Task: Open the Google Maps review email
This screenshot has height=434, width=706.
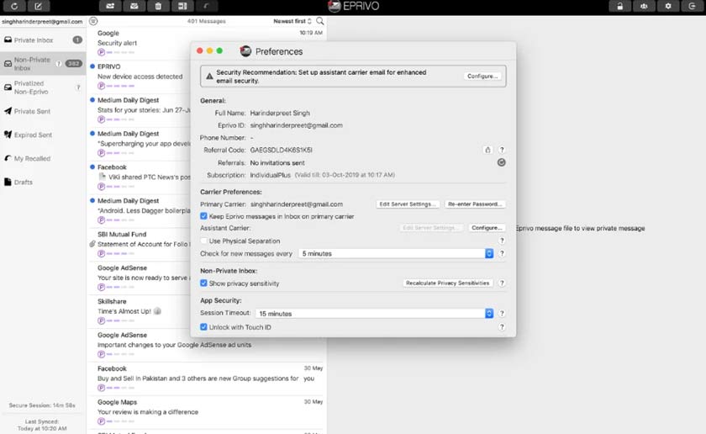Action: [207, 411]
